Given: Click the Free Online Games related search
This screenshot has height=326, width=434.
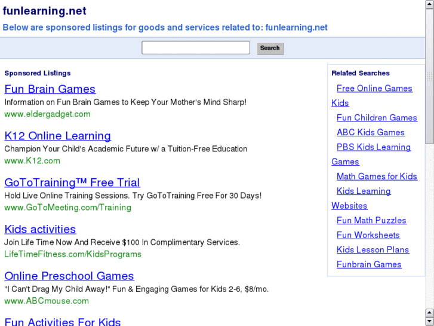Looking at the screenshot, I should 374,89.
